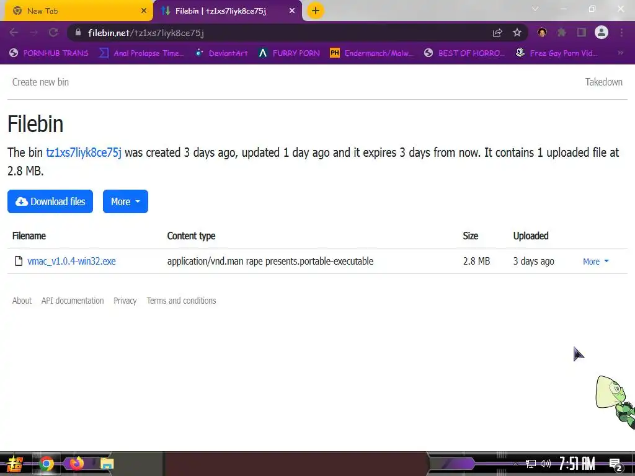
Task: Open a new browser tab
Action: (316, 11)
